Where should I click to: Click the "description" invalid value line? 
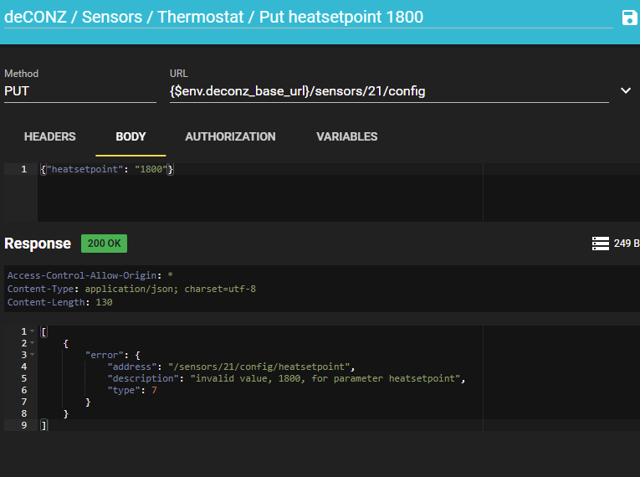[286, 378]
